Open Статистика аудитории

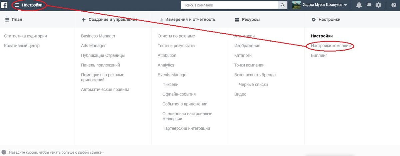25,36
